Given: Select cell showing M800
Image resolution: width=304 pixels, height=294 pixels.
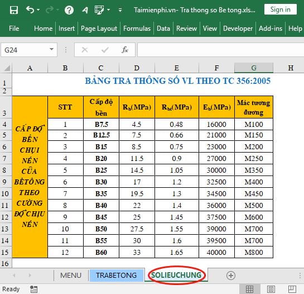Looking at the screenshot, I should coord(254,252).
